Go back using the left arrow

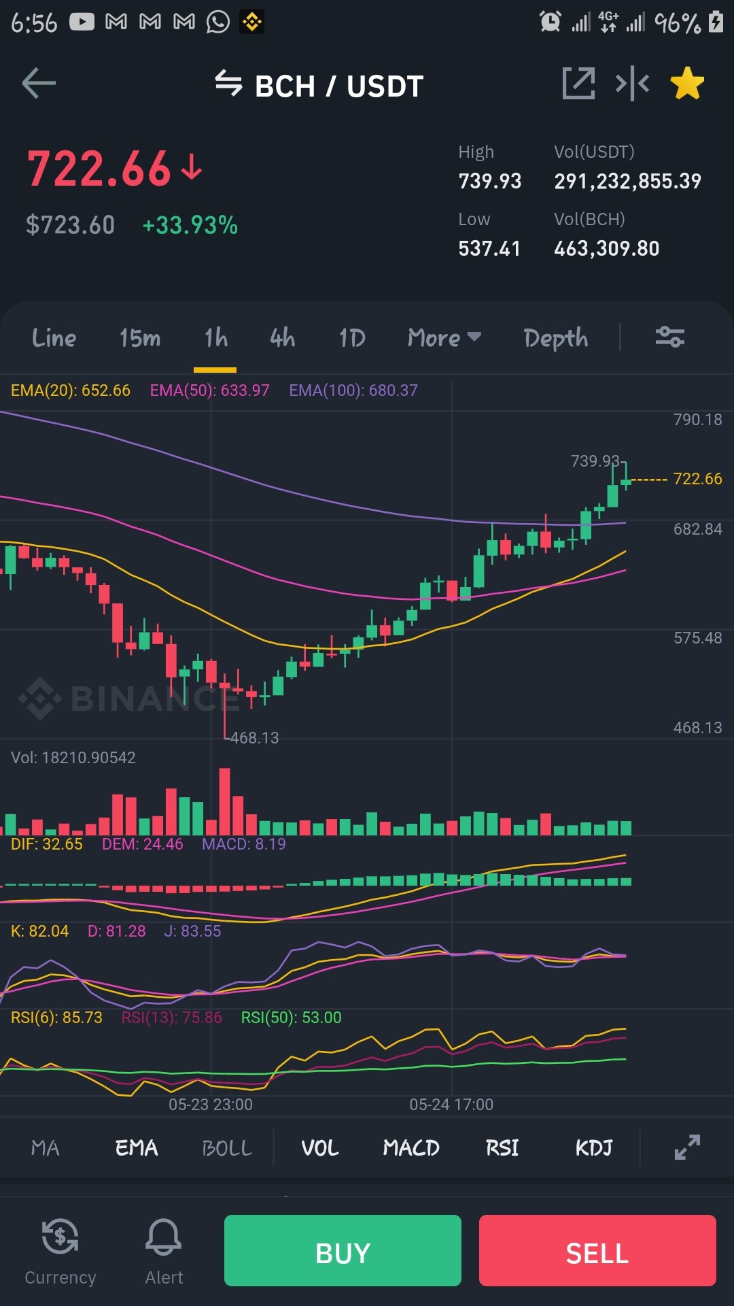tap(39, 84)
